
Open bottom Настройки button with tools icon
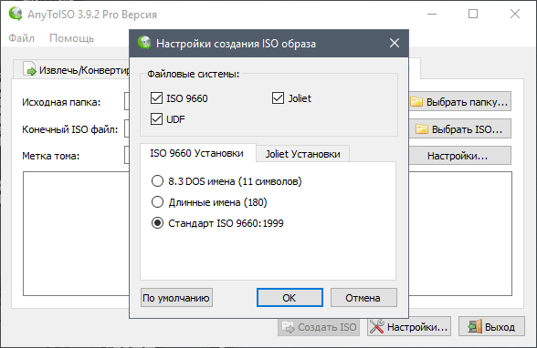[409, 327]
